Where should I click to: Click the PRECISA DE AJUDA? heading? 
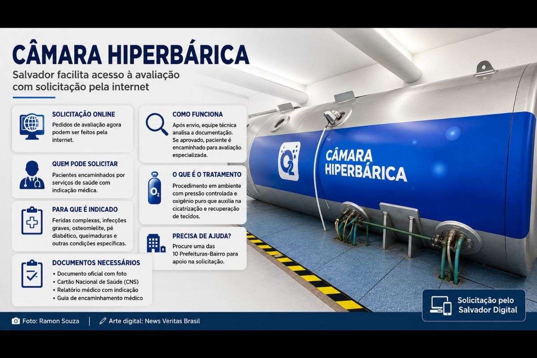pyautogui.click(x=203, y=235)
